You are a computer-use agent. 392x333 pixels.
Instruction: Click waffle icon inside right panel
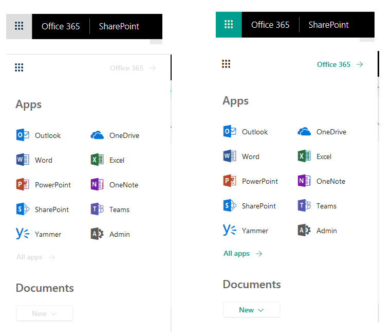(226, 64)
